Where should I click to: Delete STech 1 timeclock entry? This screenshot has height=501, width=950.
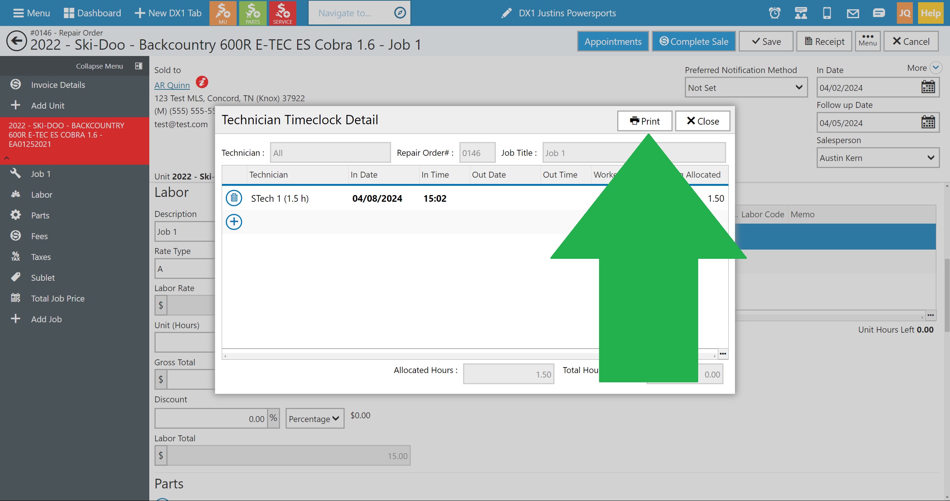(234, 198)
